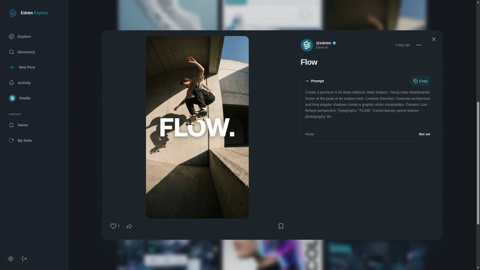Click the verified badge next to @ednim
Viewport: 480px width, 270px height.
(334, 43)
